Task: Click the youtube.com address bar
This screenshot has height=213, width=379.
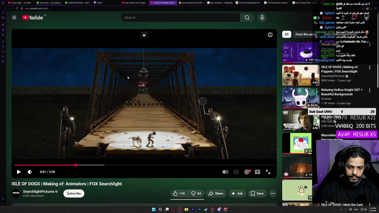Action: coord(37,8)
